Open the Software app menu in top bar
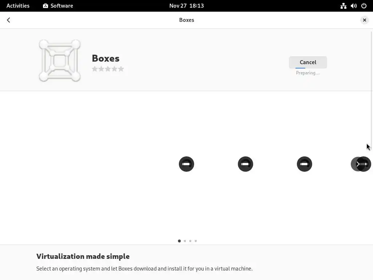Viewport: 373px width, 280px height. [58, 6]
